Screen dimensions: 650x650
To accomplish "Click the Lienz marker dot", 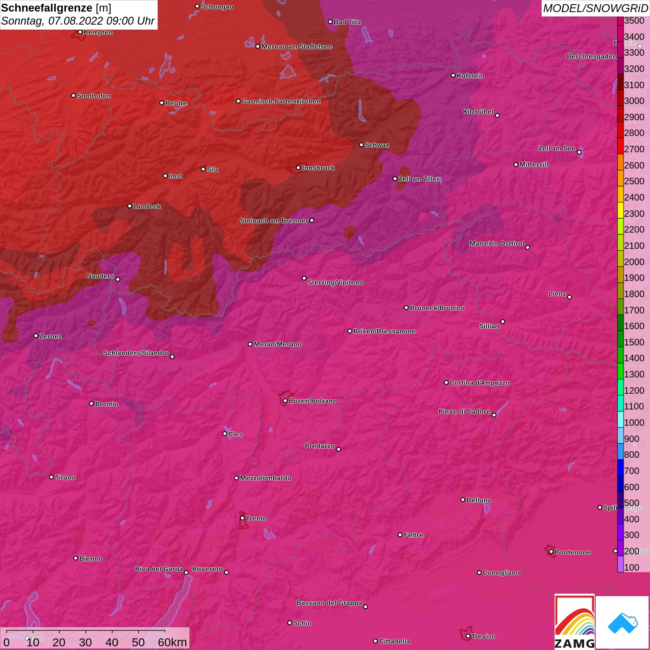I will pyautogui.click(x=570, y=297).
